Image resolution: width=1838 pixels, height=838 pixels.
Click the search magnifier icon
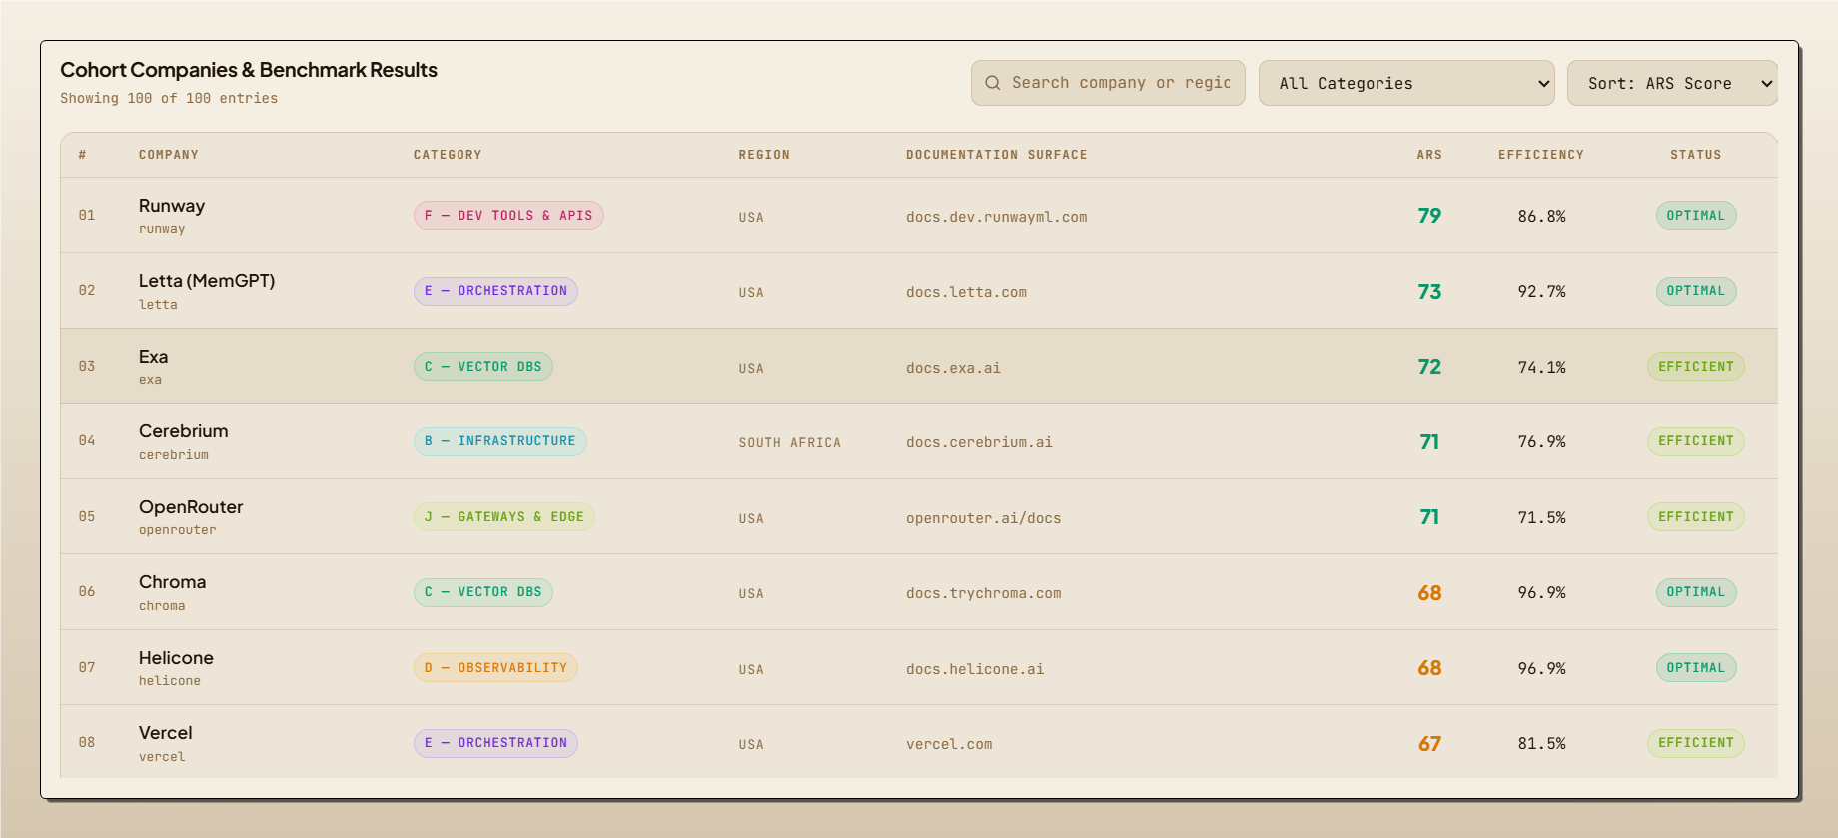[993, 83]
